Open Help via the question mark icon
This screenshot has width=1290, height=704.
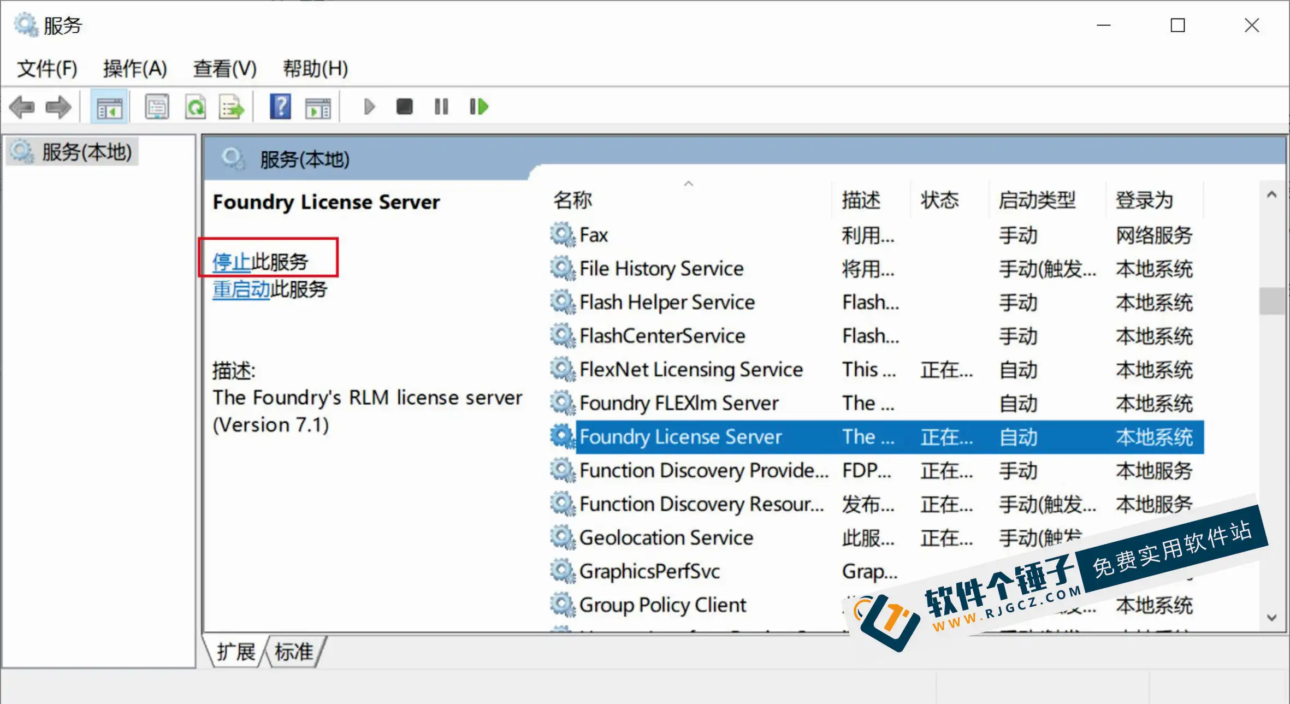pyautogui.click(x=280, y=107)
